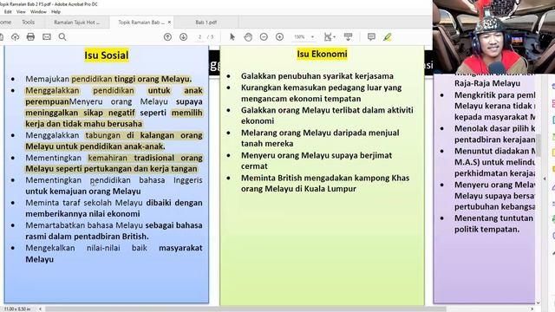
Task: Switch to the Ramalan Tajuk Hot tab
Action: 77,22
